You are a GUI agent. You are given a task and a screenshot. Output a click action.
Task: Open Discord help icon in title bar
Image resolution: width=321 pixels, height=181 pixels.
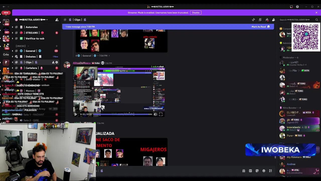pyautogui.click(x=297, y=7)
